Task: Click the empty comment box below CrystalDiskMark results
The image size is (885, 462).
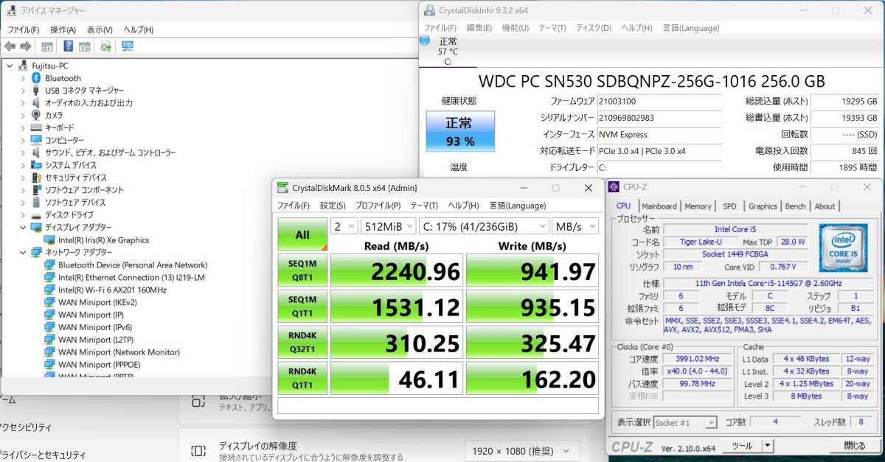Action: click(438, 405)
